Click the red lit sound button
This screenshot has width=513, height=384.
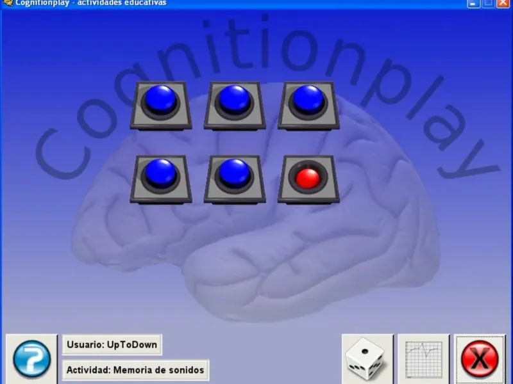[x=308, y=179]
